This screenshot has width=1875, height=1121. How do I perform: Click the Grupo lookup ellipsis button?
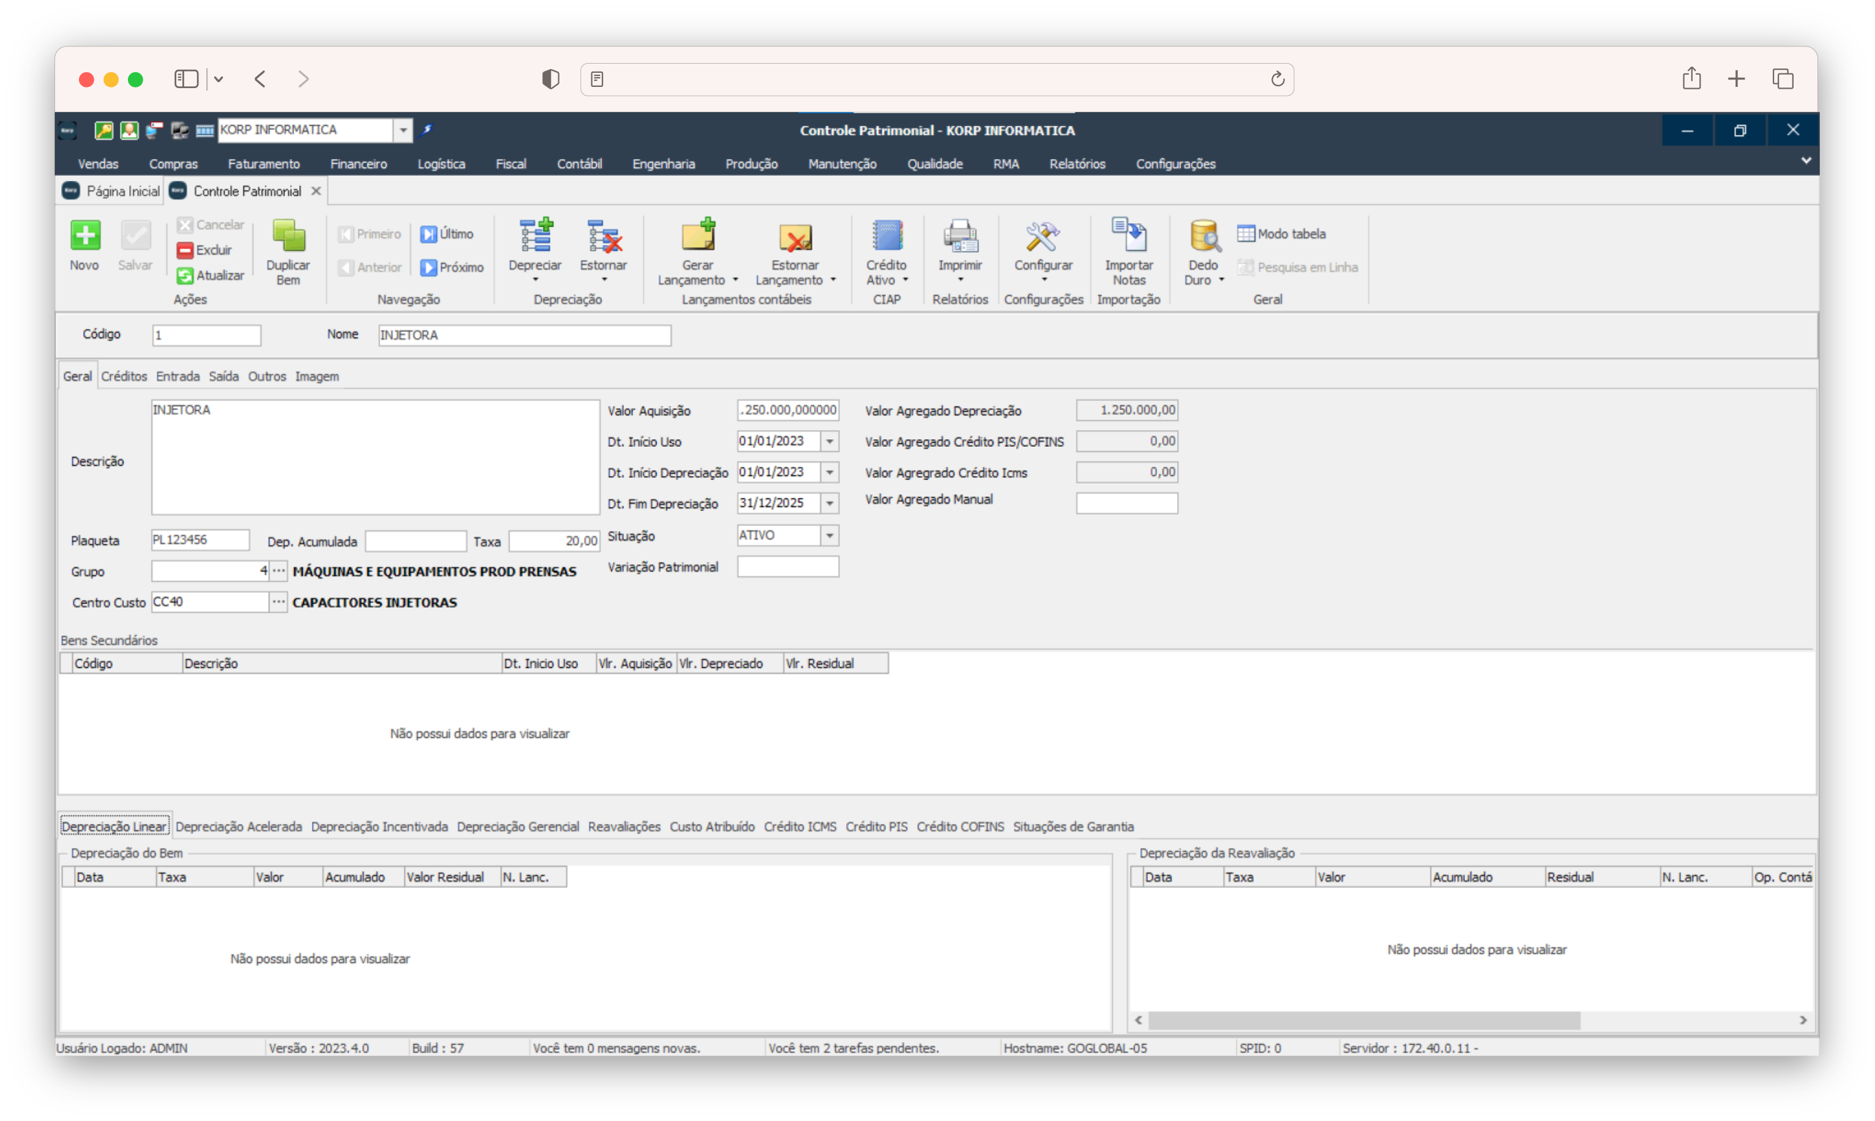click(278, 571)
